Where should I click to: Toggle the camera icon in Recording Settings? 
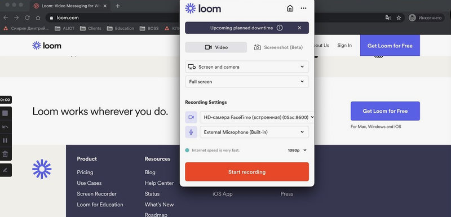pyautogui.click(x=191, y=117)
